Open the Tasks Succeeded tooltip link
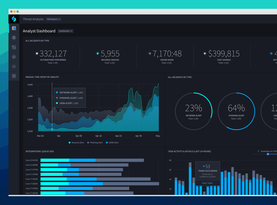277x205 pixels. pos(207,182)
